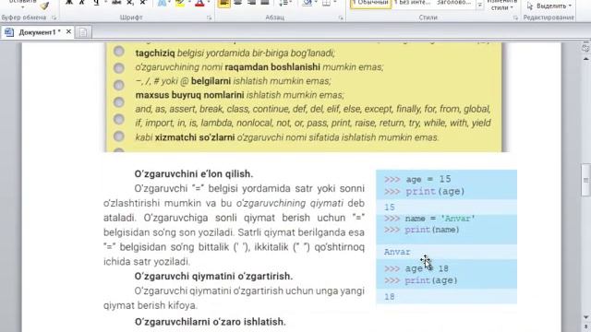Toggle superscript x² formatting

[143, 3]
